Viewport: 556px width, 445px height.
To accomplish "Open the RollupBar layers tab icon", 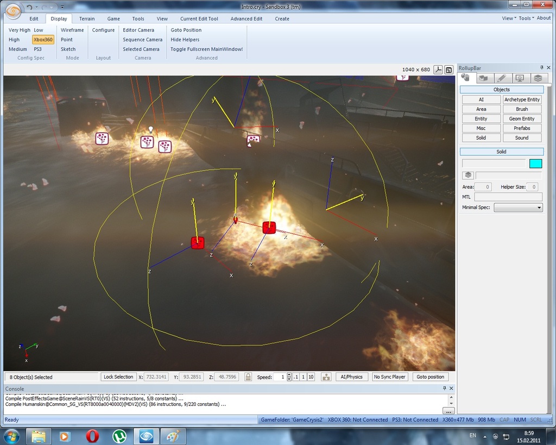I will point(538,78).
